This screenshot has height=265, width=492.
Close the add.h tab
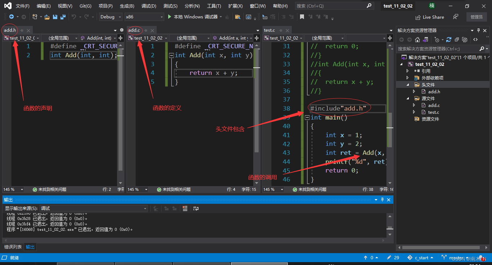pyautogui.click(x=28, y=30)
